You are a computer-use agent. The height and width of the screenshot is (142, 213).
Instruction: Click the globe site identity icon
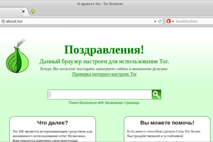3,21
